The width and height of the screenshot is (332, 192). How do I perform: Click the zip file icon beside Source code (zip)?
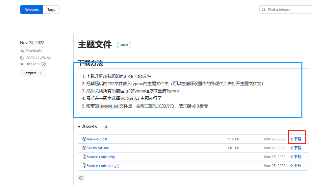click(x=84, y=157)
